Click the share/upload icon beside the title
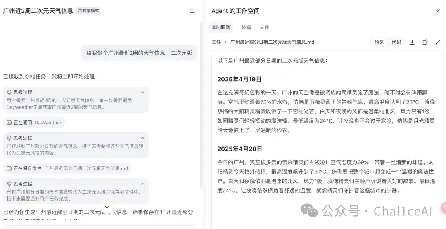Screen dimensions: 446x229 pyautogui.click(x=192, y=11)
